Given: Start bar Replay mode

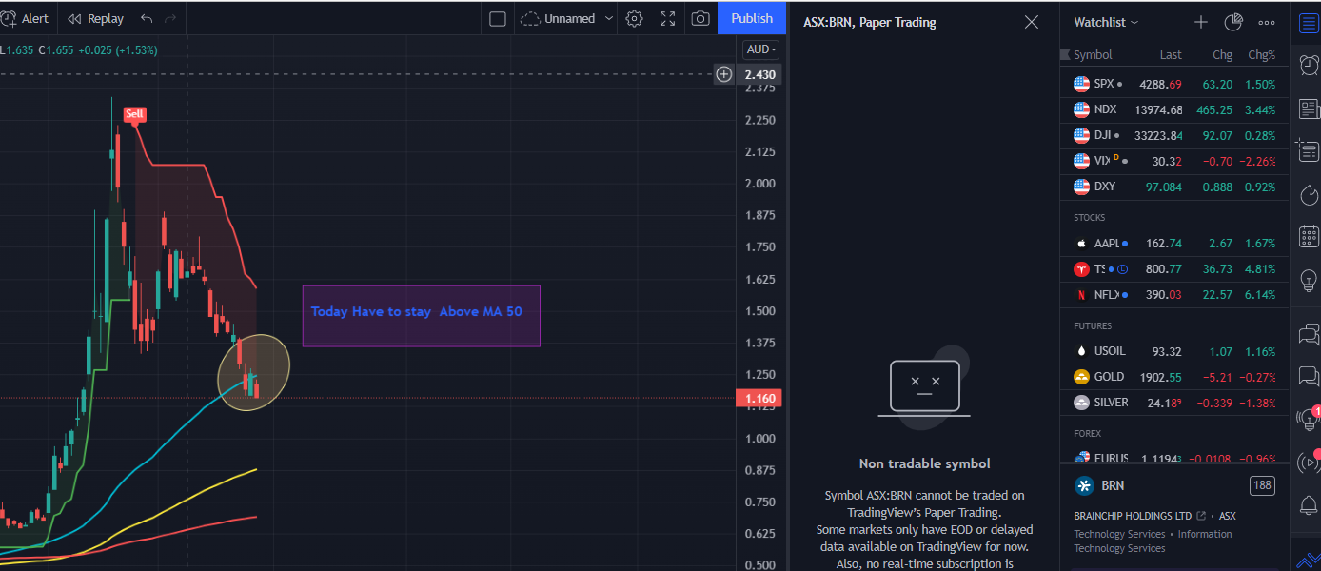Looking at the screenshot, I should tap(95, 18).
